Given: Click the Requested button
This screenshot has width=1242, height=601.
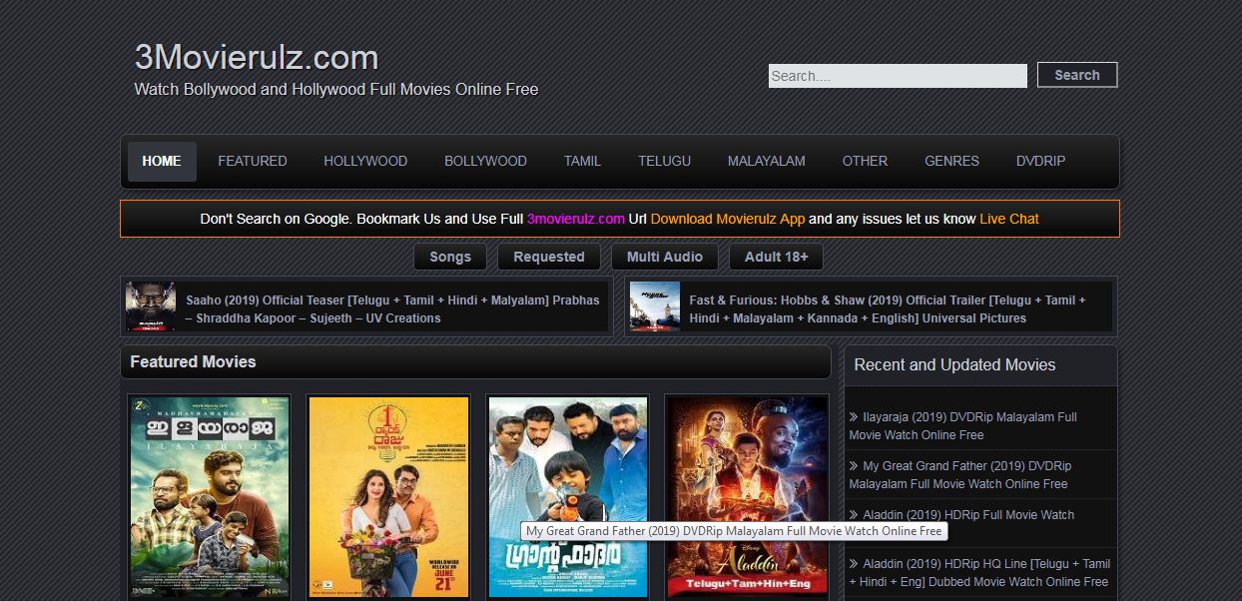Looking at the screenshot, I should pos(549,257).
